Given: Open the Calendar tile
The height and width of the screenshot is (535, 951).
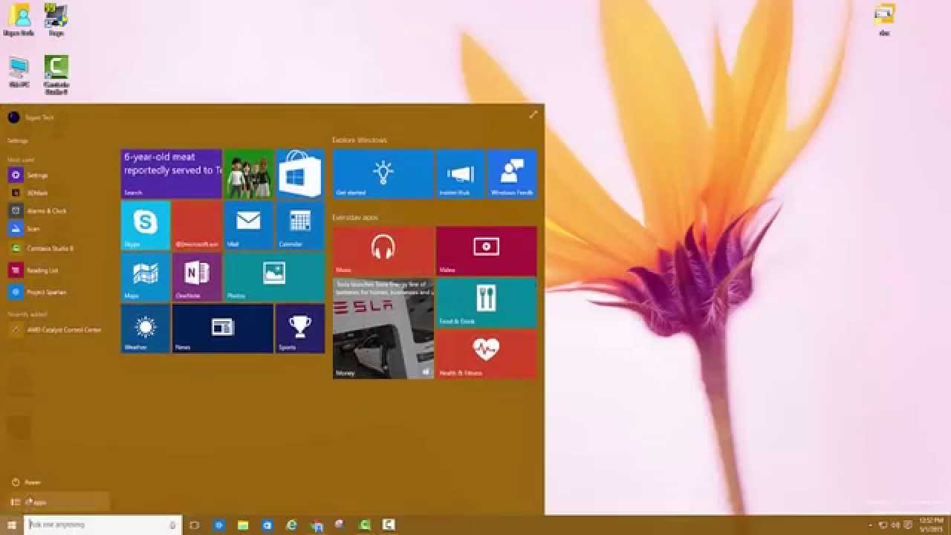Looking at the screenshot, I should (300, 225).
